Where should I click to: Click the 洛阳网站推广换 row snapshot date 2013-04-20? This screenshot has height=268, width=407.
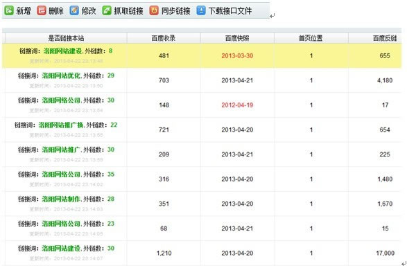coord(237,130)
